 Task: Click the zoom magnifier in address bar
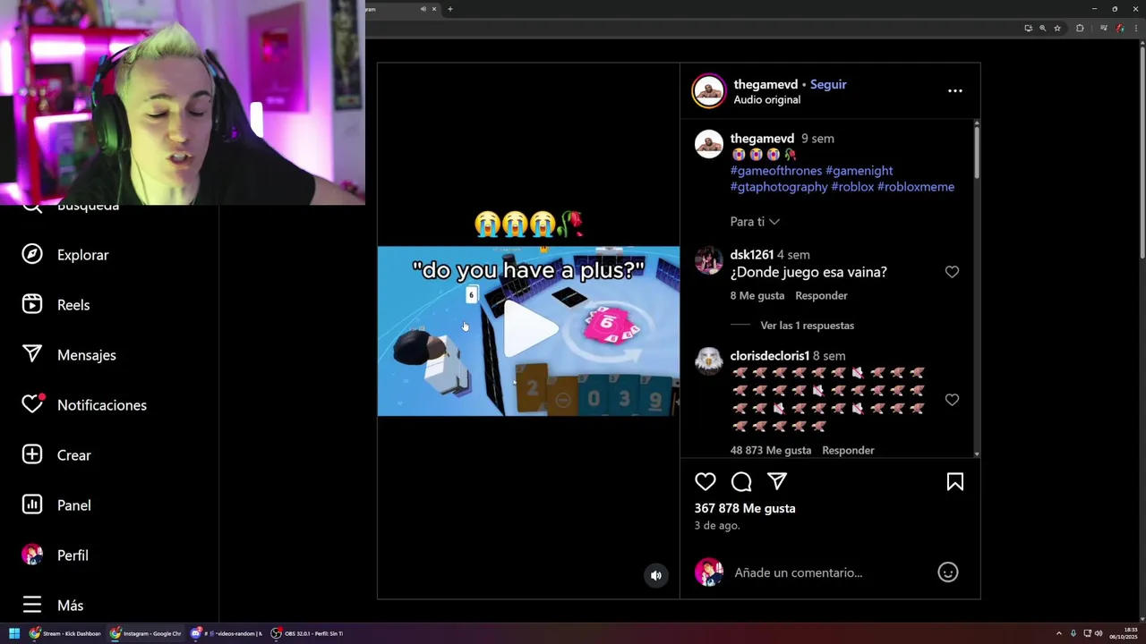(x=1042, y=28)
